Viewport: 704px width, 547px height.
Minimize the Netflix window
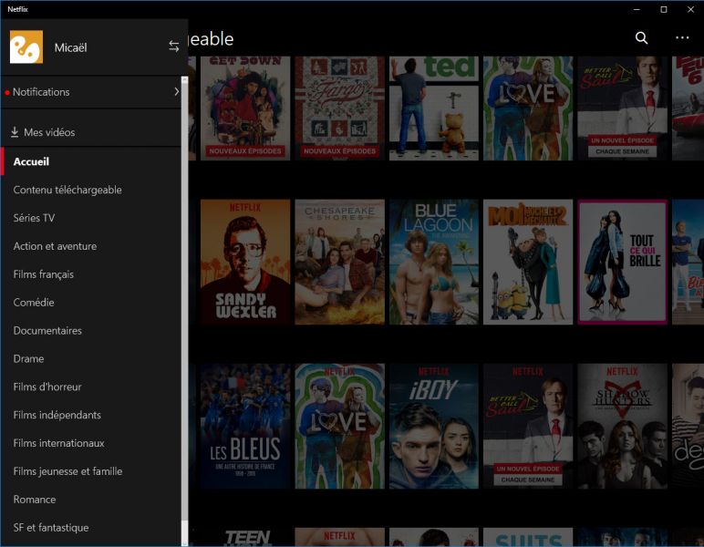637,9
